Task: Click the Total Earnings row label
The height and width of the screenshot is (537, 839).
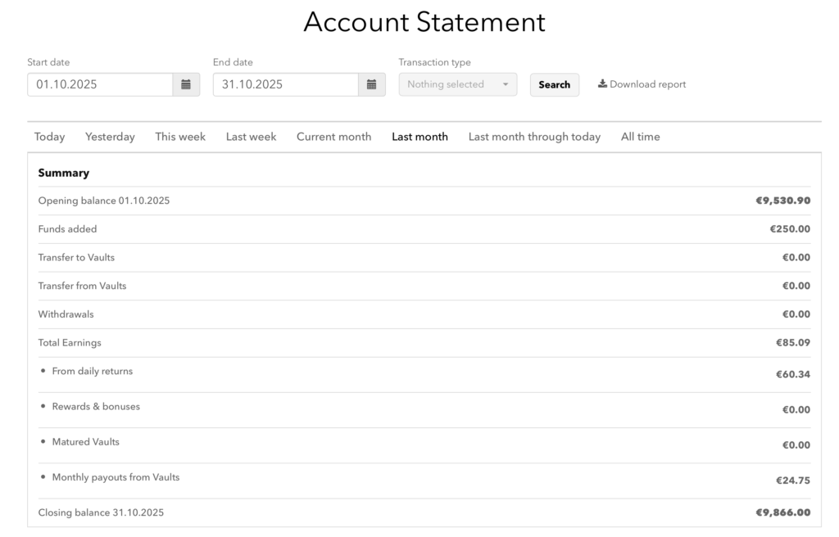Action: click(x=70, y=343)
